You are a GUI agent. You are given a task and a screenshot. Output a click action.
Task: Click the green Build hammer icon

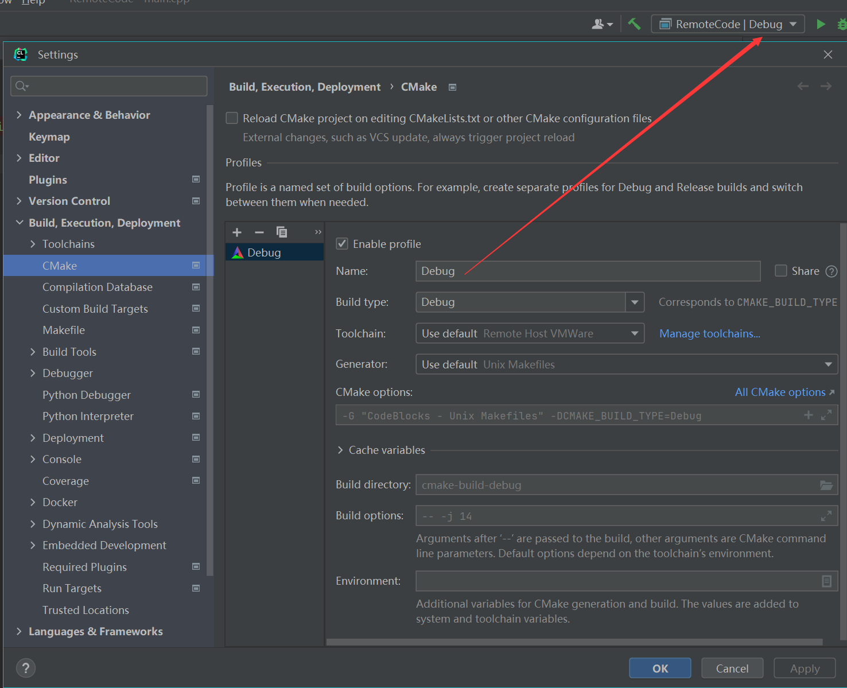click(634, 24)
